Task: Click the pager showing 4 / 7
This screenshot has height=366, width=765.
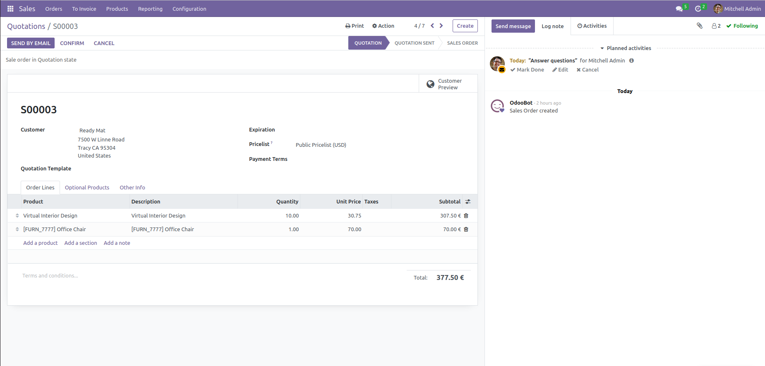Action: pyautogui.click(x=420, y=26)
